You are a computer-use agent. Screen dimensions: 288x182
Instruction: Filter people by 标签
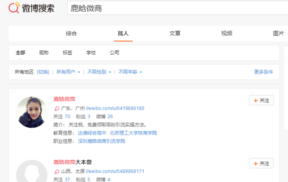tap(67, 53)
